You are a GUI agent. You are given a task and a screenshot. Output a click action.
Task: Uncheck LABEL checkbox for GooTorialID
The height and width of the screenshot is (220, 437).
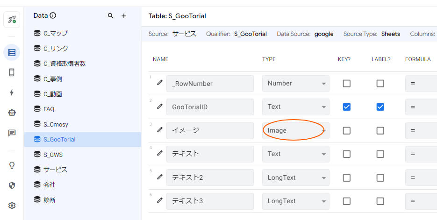380,106
